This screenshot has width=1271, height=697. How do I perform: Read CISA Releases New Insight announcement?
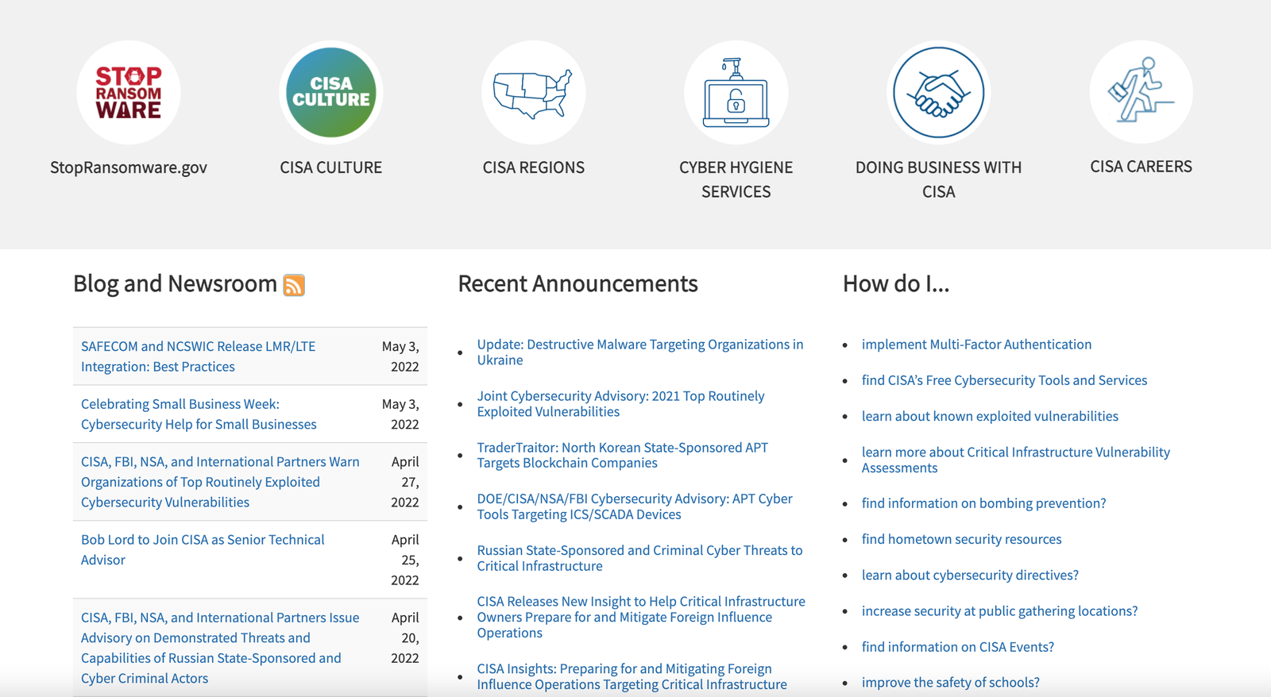coord(641,617)
